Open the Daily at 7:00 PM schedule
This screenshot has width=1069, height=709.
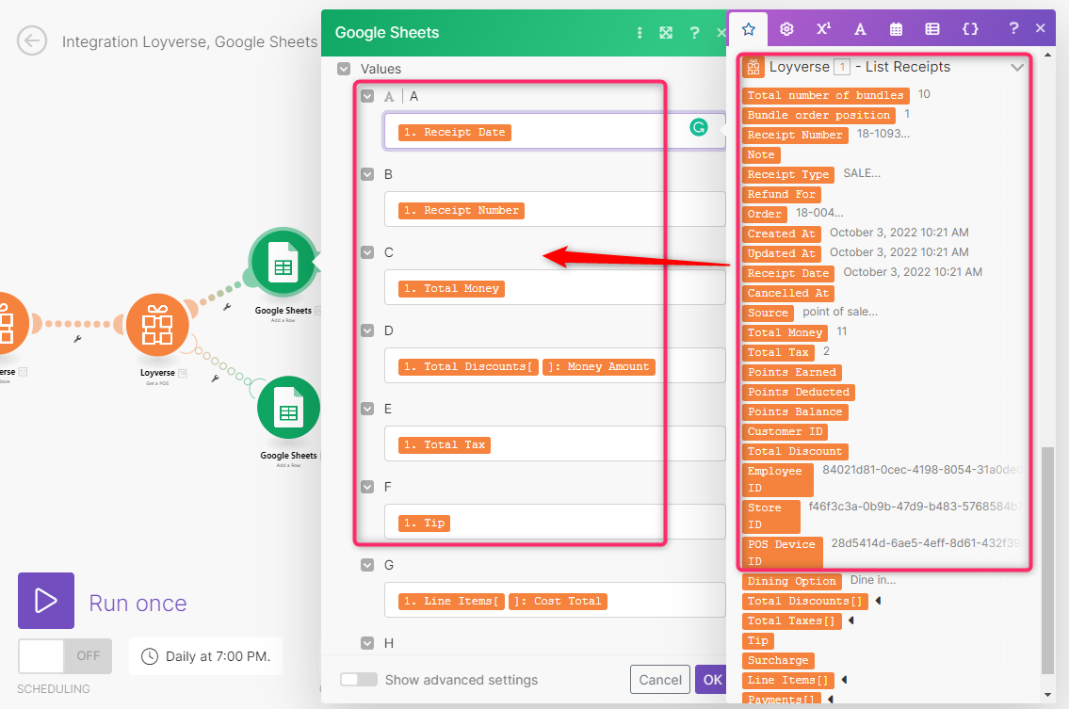[205, 656]
